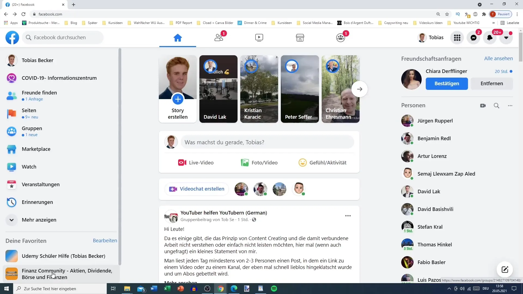Open Excel from the taskbar
The height and width of the screenshot is (294, 523).
click(167, 289)
